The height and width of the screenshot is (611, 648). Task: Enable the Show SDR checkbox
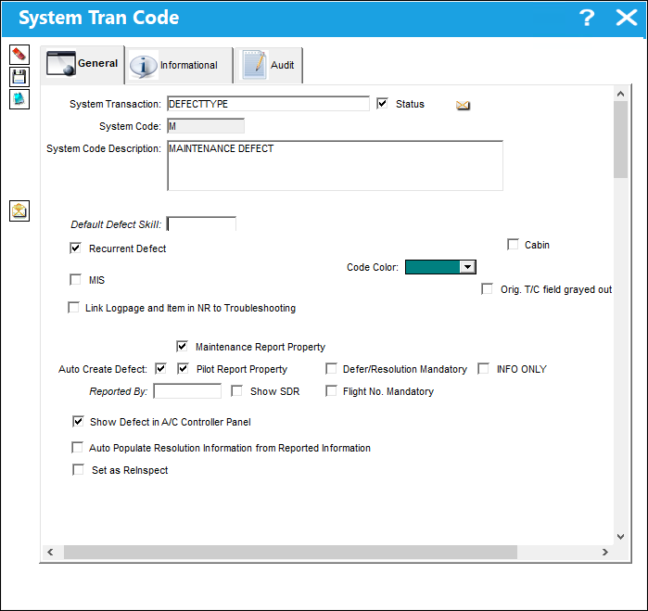coord(236,390)
